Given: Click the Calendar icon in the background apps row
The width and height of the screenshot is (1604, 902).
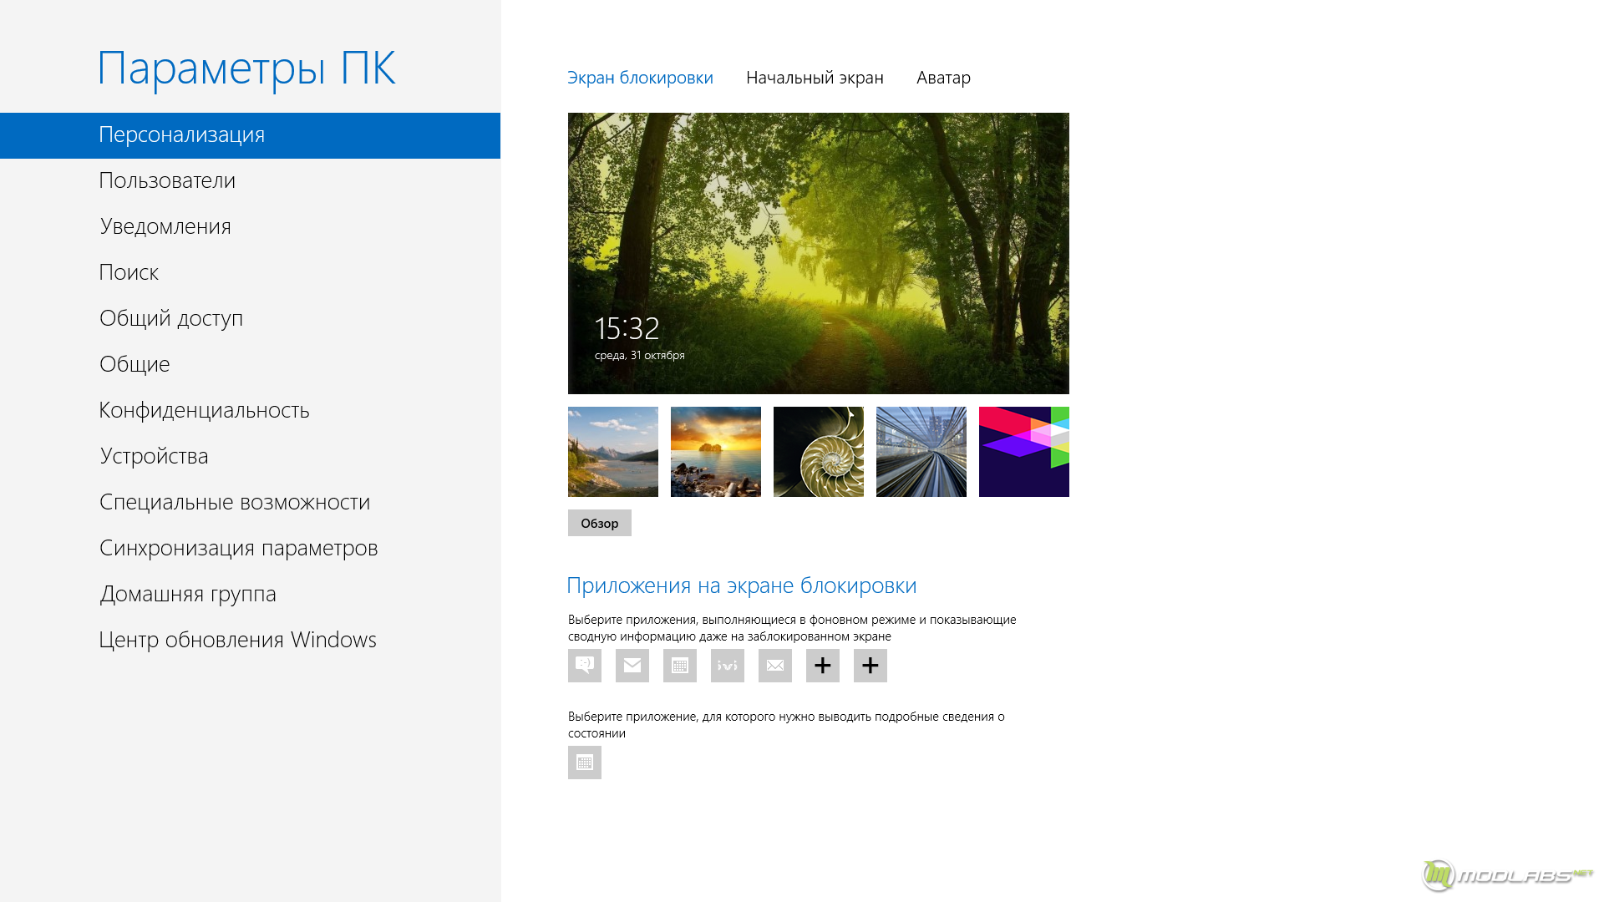Looking at the screenshot, I should coord(680,666).
